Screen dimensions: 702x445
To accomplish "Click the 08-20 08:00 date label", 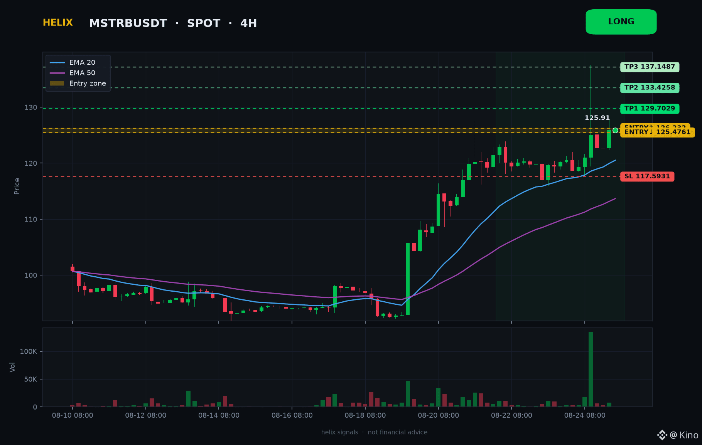I will [x=439, y=415].
